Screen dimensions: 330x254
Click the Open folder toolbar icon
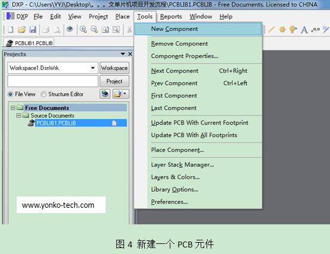tap(21, 30)
